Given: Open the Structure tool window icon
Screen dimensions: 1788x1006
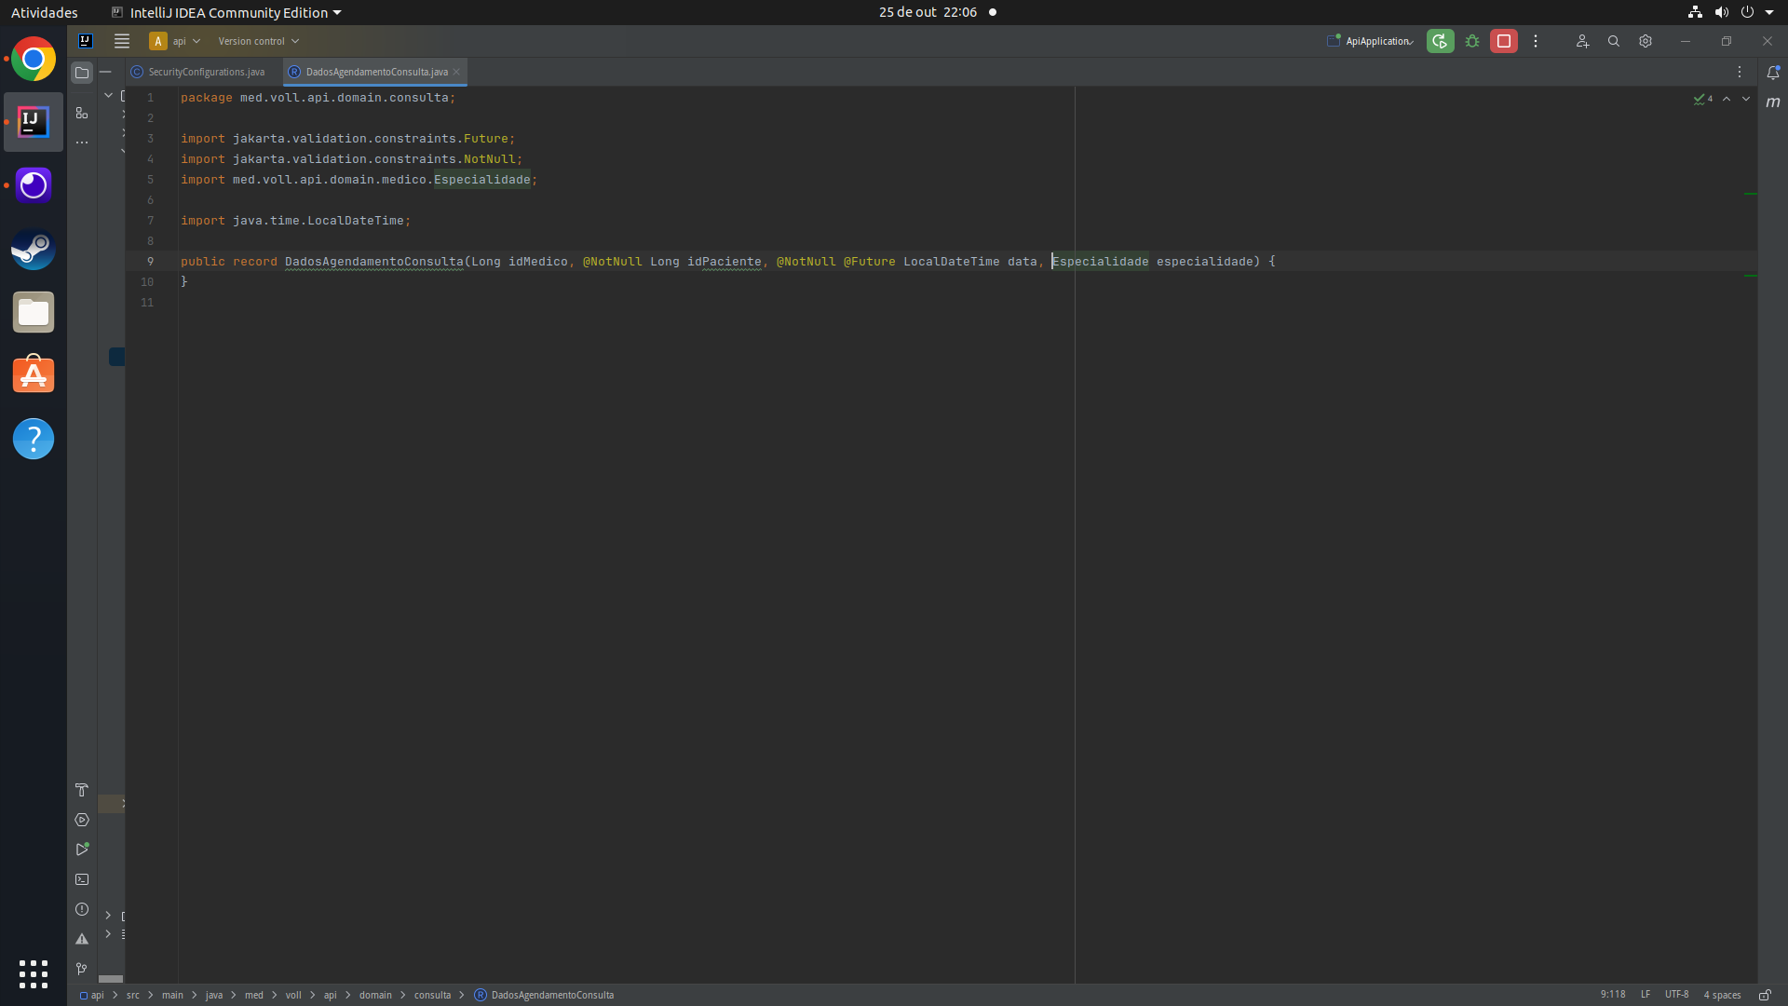Looking at the screenshot, I should tap(82, 113).
